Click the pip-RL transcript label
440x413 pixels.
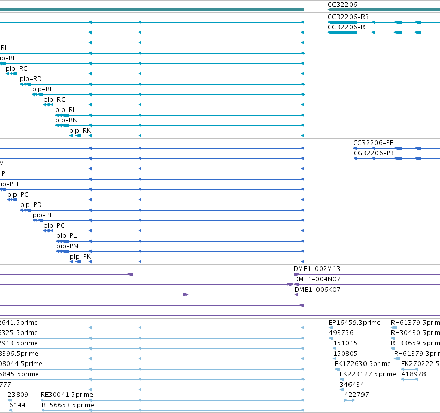pos(66,110)
